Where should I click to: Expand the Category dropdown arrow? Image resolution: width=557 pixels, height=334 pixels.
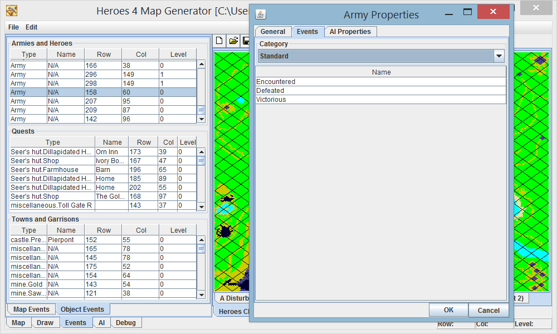(499, 56)
